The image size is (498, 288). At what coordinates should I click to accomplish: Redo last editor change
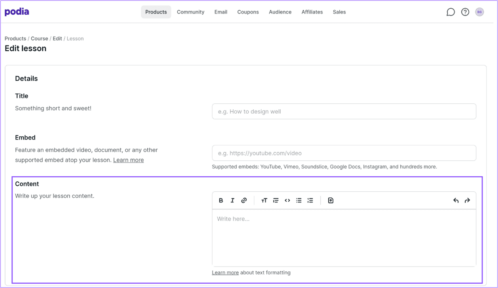[468, 200]
